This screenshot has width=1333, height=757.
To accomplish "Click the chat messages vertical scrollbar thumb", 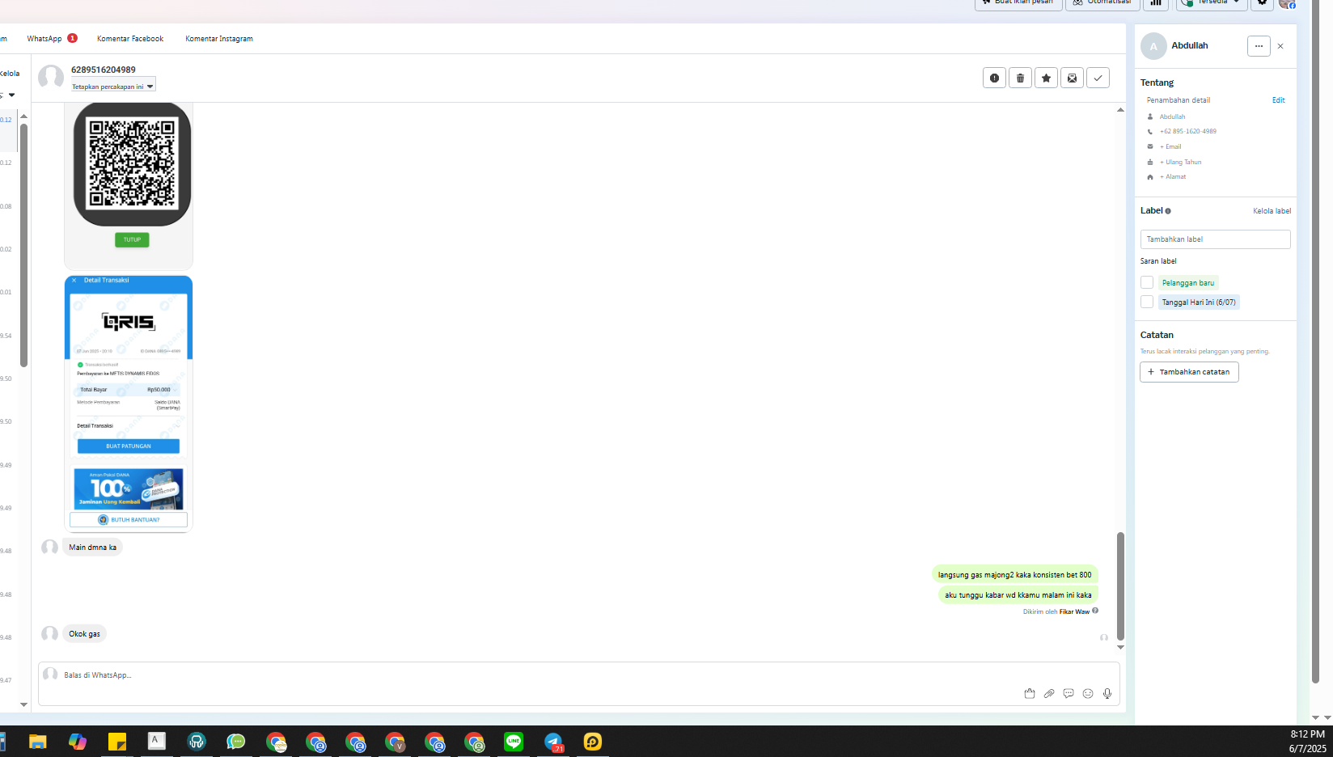I will 1120,586.
